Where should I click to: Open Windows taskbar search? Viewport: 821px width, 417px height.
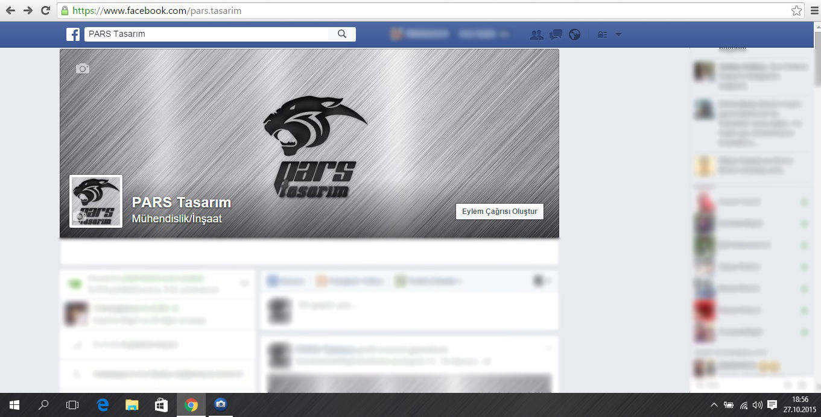pyautogui.click(x=43, y=405)
